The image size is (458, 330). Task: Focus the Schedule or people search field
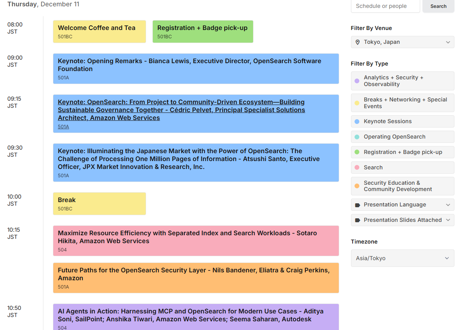point(385,6)
